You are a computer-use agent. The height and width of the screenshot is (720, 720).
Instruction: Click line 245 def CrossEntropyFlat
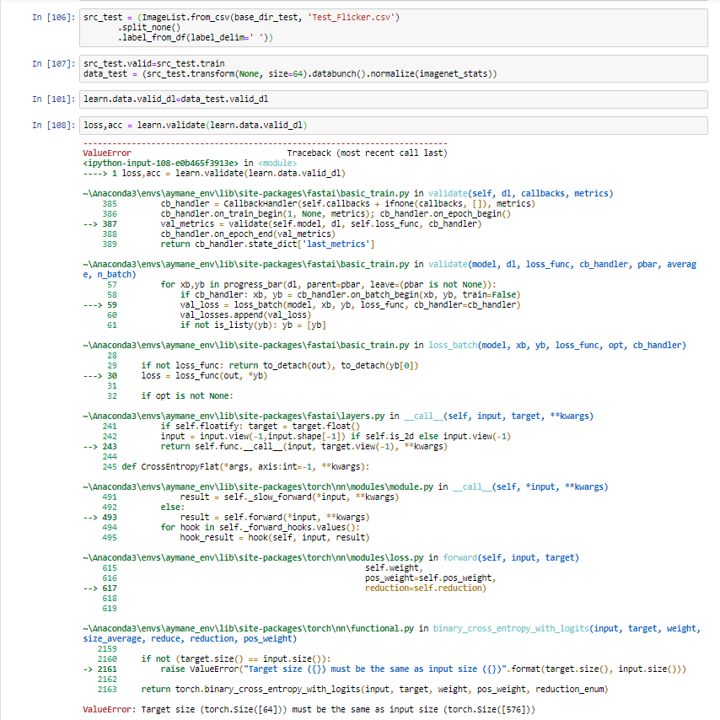(x=235, y=466)
